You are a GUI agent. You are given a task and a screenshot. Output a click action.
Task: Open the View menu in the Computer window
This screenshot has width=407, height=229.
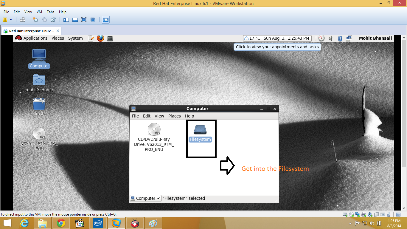pos(159,116)
